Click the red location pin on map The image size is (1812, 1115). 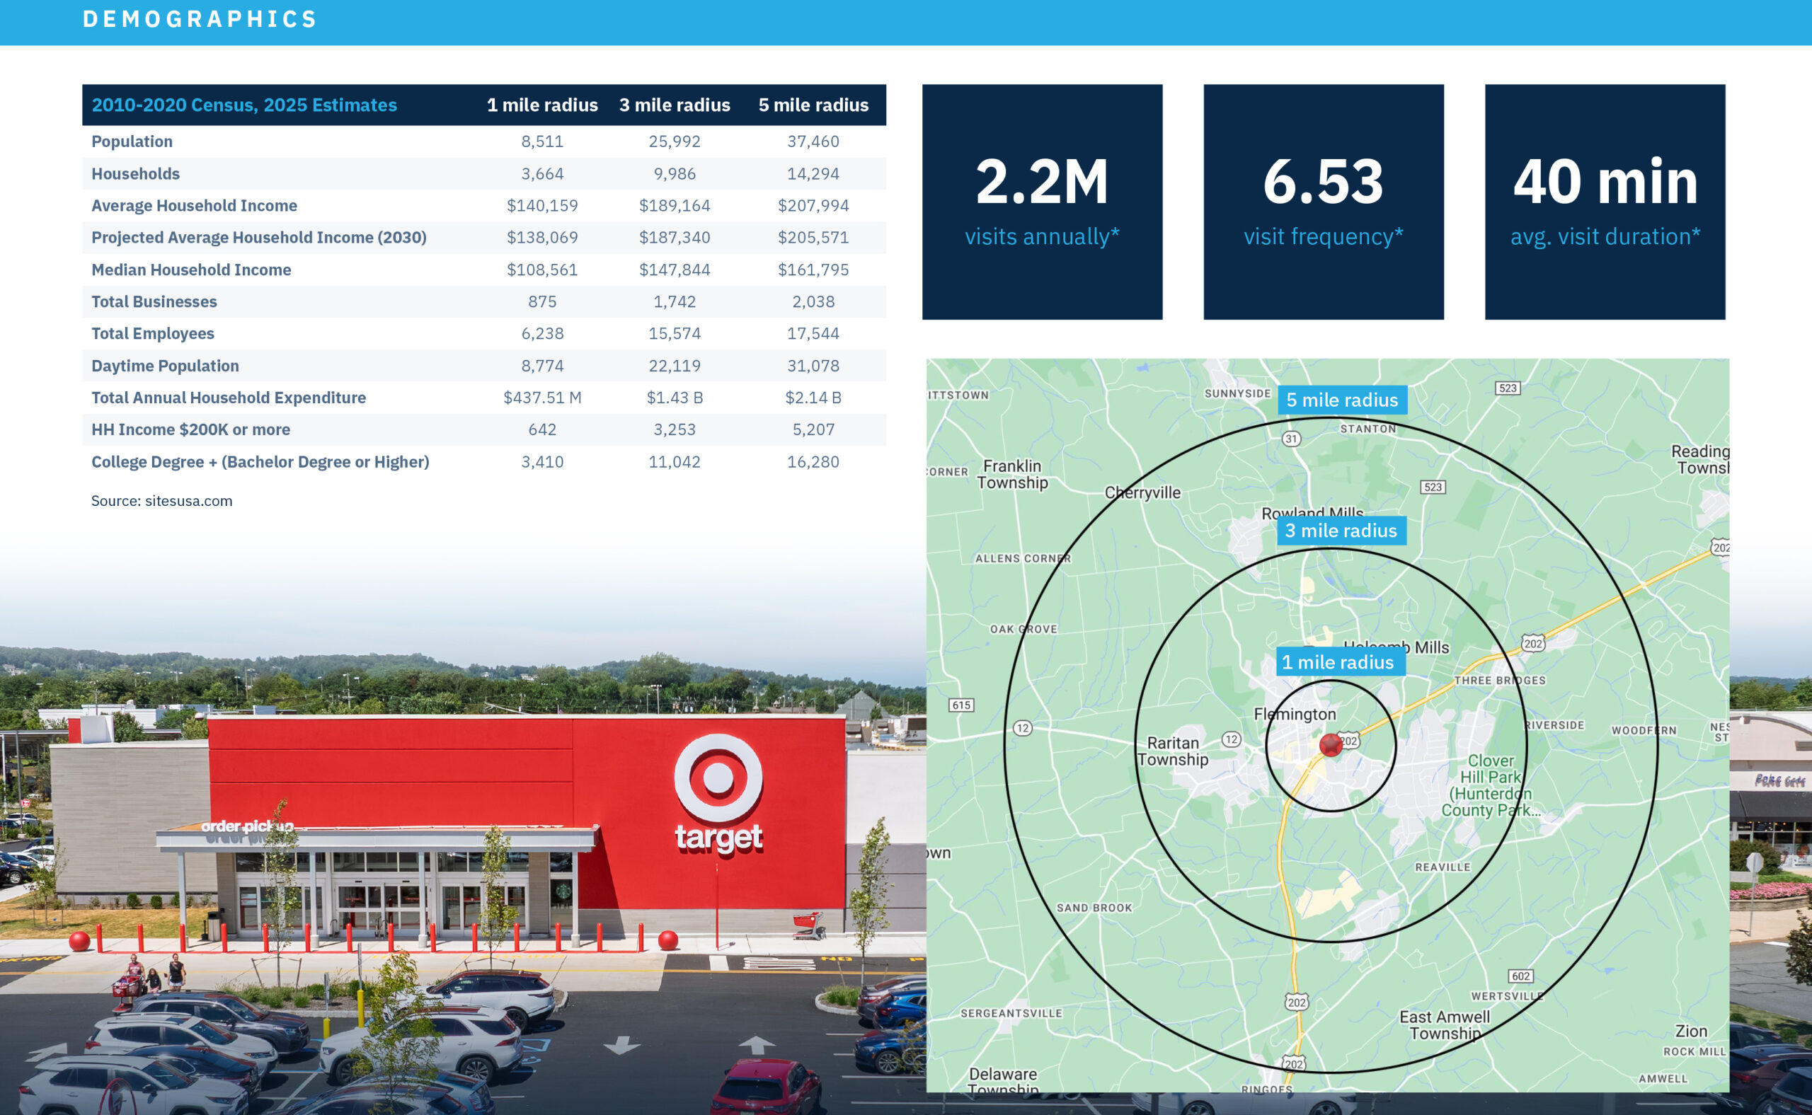point(1330,745)
